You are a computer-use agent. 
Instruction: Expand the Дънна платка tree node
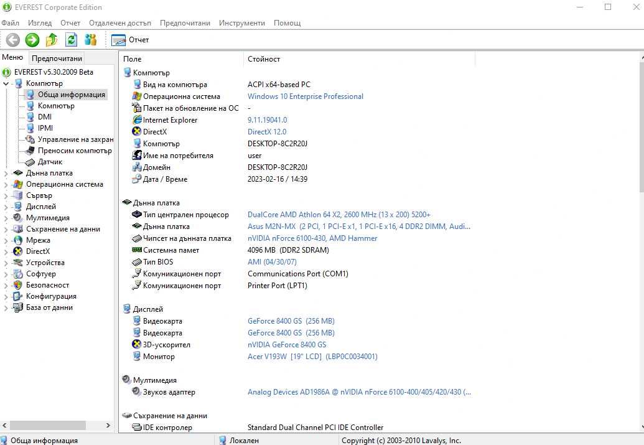[x=6, y=174]
